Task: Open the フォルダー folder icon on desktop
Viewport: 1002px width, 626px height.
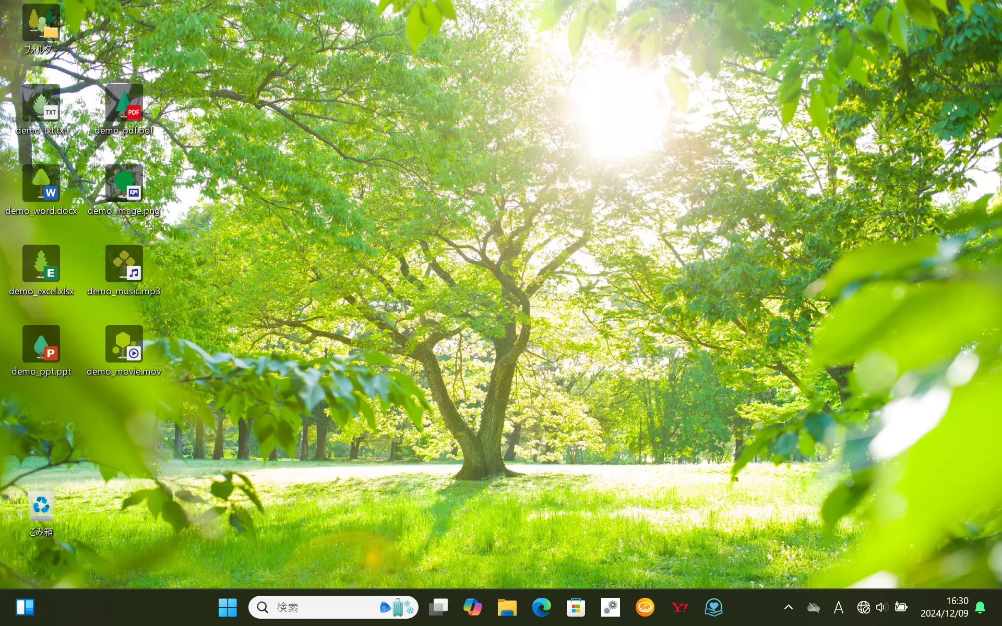Action: pos(41,23)
